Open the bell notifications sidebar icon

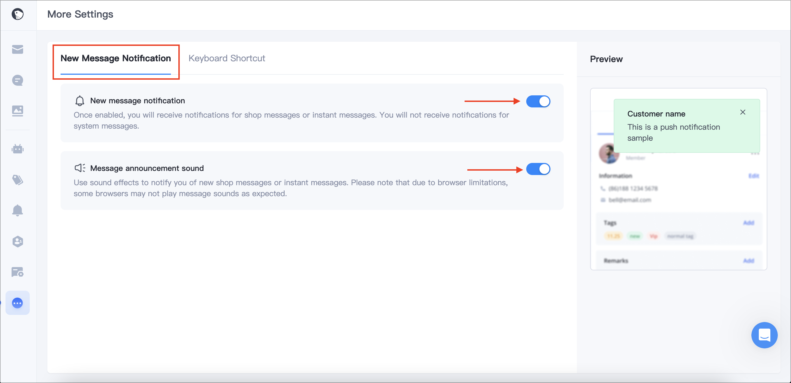(18, 211)
